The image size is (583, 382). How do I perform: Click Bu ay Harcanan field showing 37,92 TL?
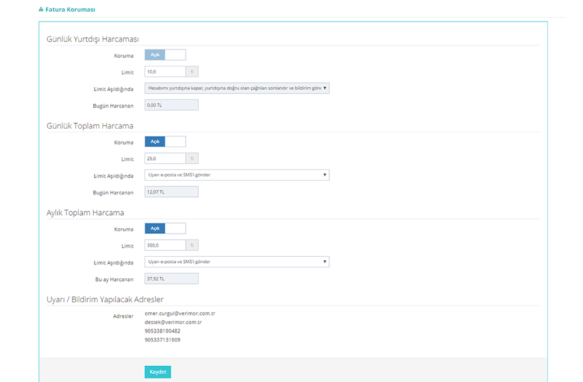point(171,279)
